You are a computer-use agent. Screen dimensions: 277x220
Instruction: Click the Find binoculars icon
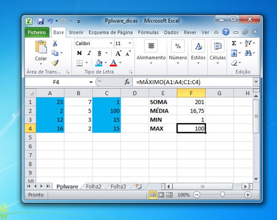tap(248, 53)
